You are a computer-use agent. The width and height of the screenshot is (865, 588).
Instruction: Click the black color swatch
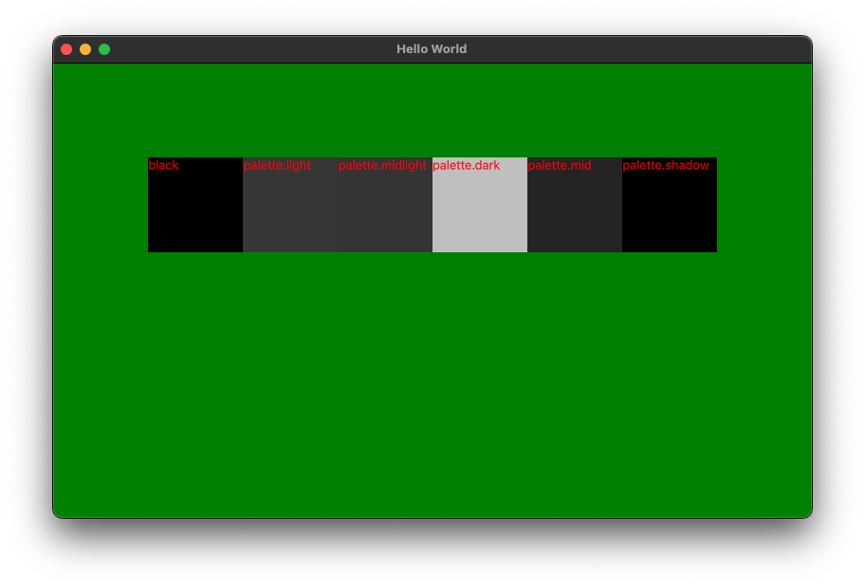195,205
